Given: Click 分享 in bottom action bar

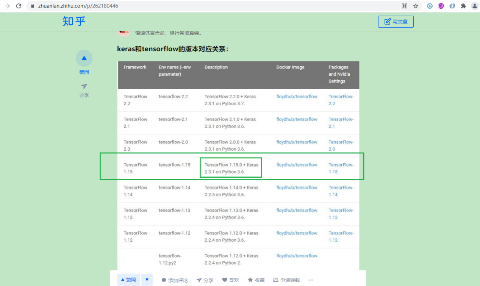Looking at the screenshot, I should [x=205, y=280].
